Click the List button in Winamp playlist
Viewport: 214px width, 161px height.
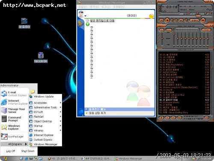pyautogui.click(x=206, y=118)
